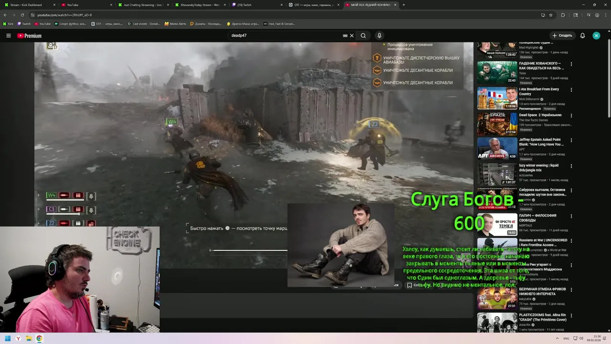Image resolution: width=611 pixels, height=344 pixels.
Task: Open taskbar clock 21:36 date panel
Action: pyautogui.click(x=594, y=338)
